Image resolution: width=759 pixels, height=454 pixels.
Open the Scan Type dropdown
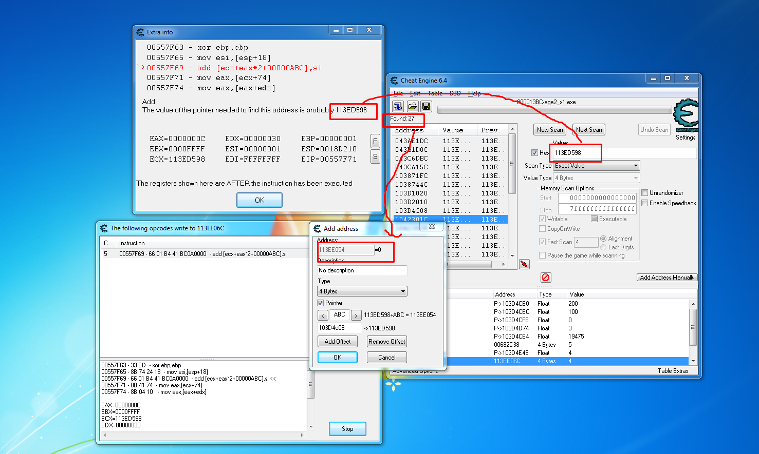[597, 166]
